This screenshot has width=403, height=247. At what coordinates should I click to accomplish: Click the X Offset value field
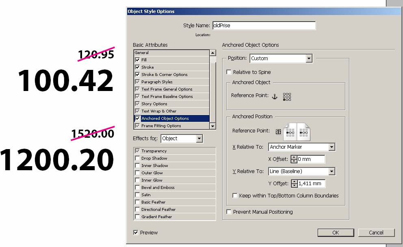311,159
